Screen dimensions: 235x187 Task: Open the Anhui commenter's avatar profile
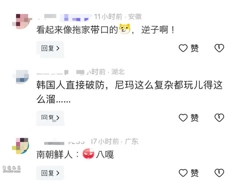(x=22, y=21)
